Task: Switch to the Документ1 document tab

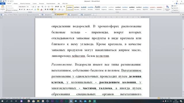Action: 48,15
